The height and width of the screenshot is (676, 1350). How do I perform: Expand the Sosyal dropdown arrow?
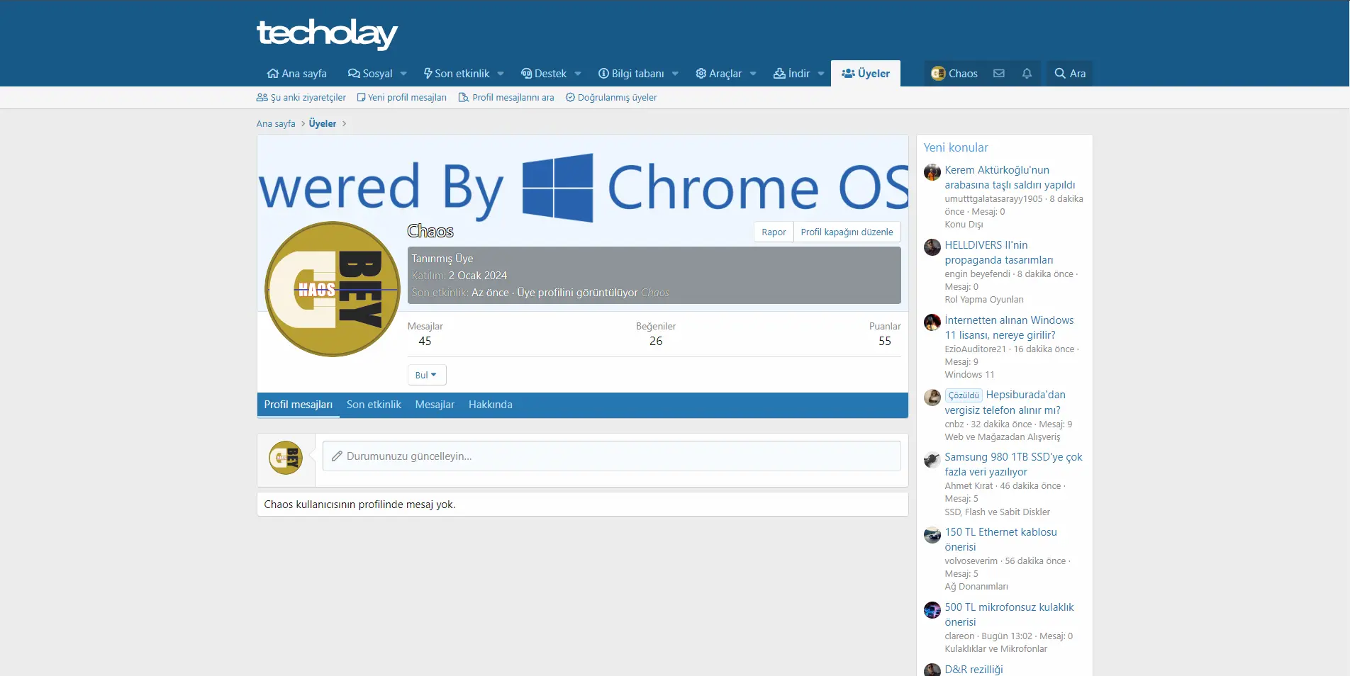click(403, 74)
